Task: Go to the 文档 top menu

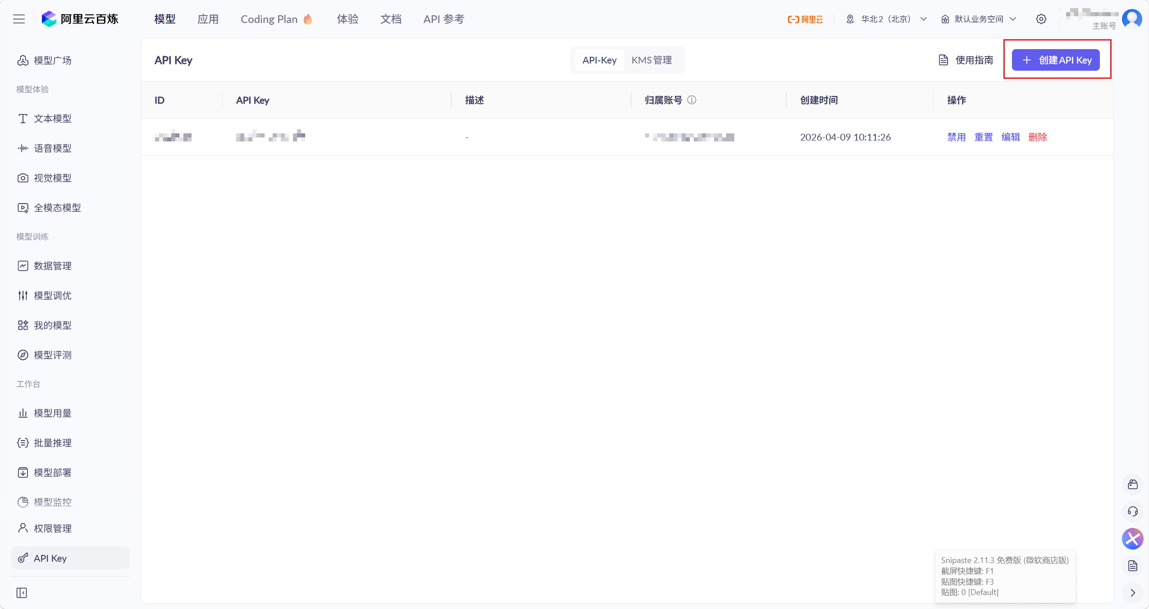Action: (x=390, y=19)
